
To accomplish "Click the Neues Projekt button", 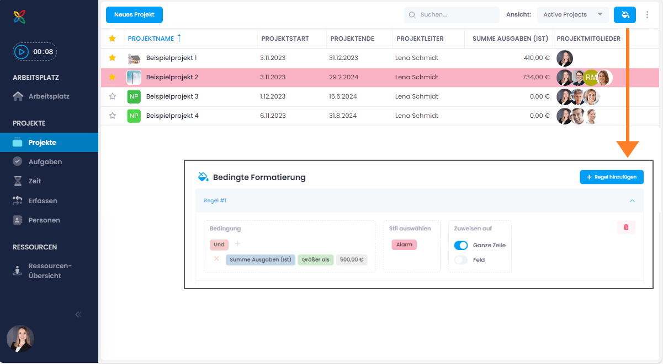I will click(x=134, y=15).
